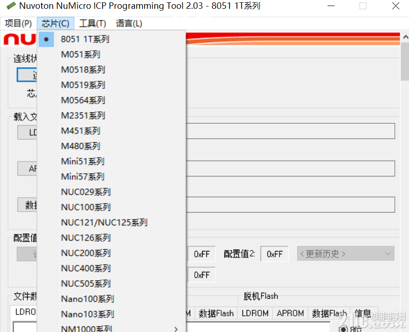Choose M0519系列 from chip list

(x=112, y=85)
